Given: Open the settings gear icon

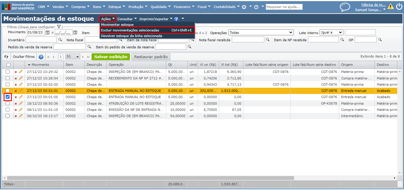Looking at the screenshot, I should coord(244,7).
